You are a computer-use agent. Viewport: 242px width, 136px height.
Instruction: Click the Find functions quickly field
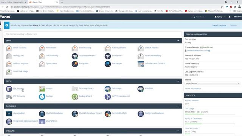tap(93, 34)
